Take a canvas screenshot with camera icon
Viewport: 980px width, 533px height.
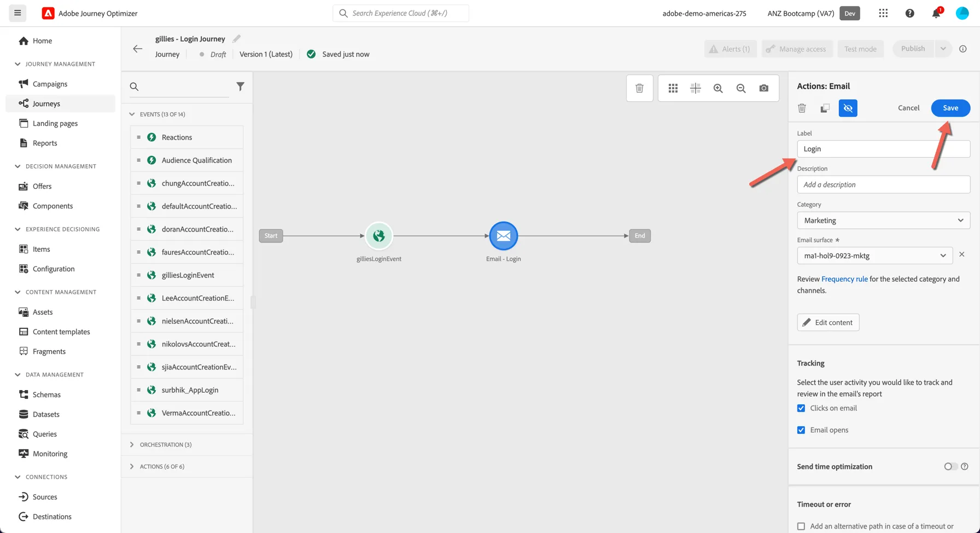764,88
